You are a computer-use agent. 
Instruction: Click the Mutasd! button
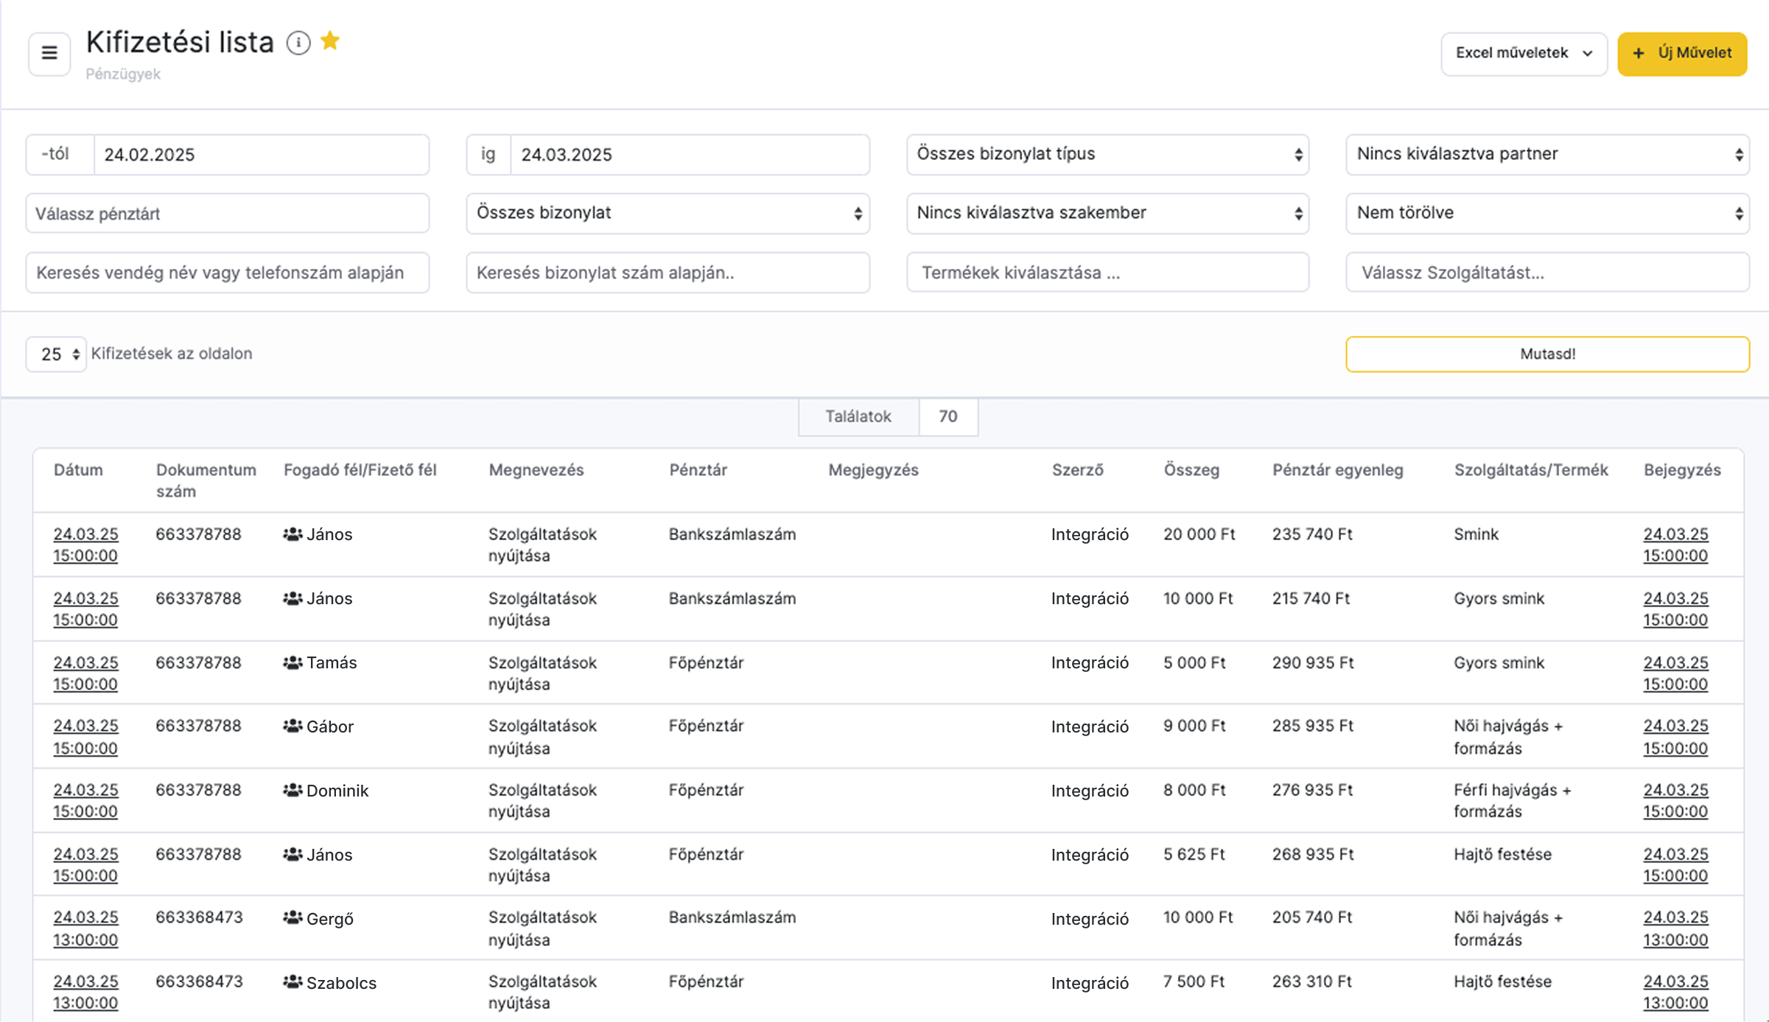(1547, 354)
